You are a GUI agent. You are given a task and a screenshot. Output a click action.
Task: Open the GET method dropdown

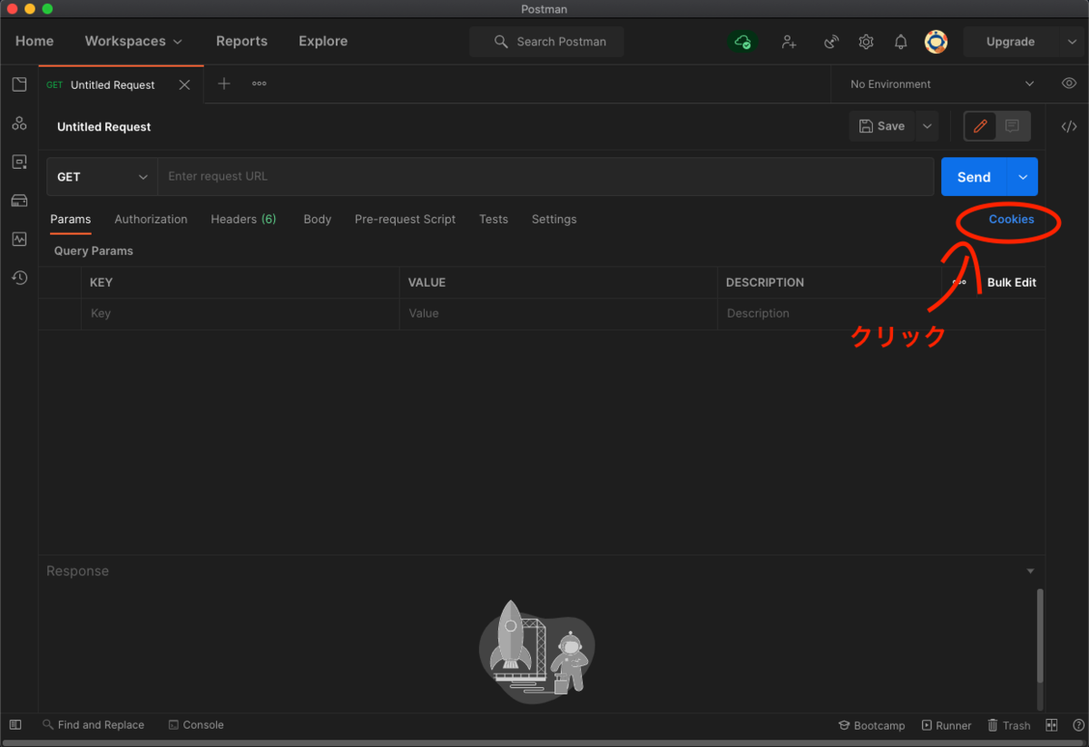[x=103, y=177]
